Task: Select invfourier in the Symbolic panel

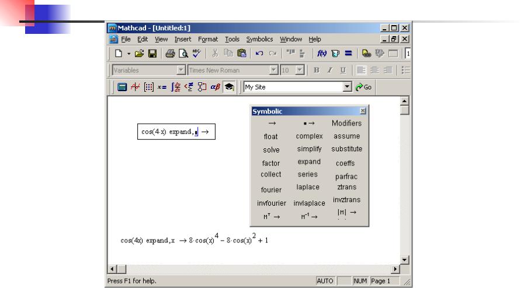Action: click(x=272, y=203)
